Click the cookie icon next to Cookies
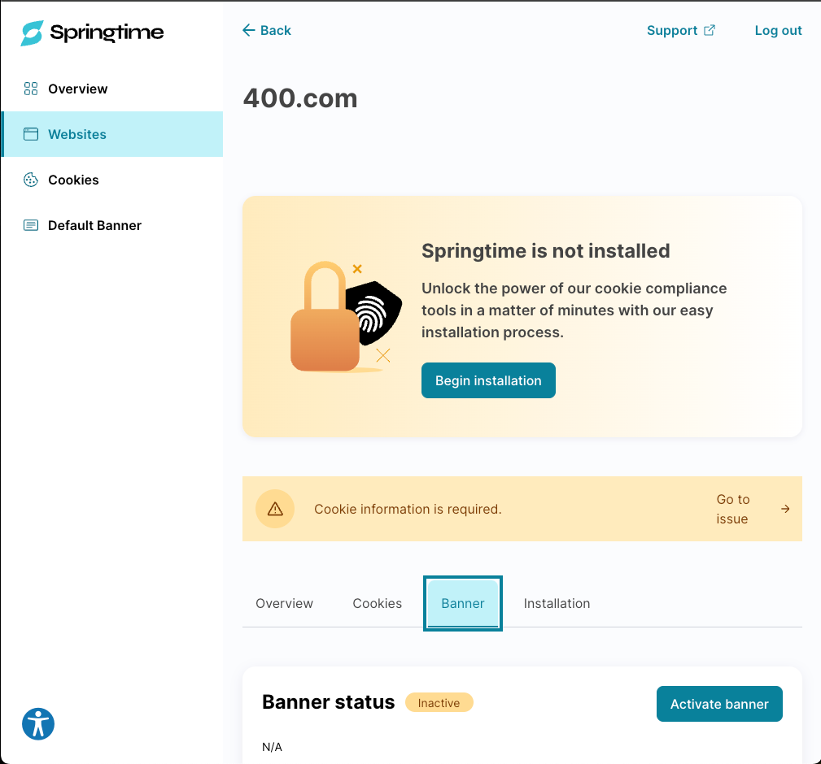This screenshot has width=821, height=764. pyautogui.click(x=30, y=180)
